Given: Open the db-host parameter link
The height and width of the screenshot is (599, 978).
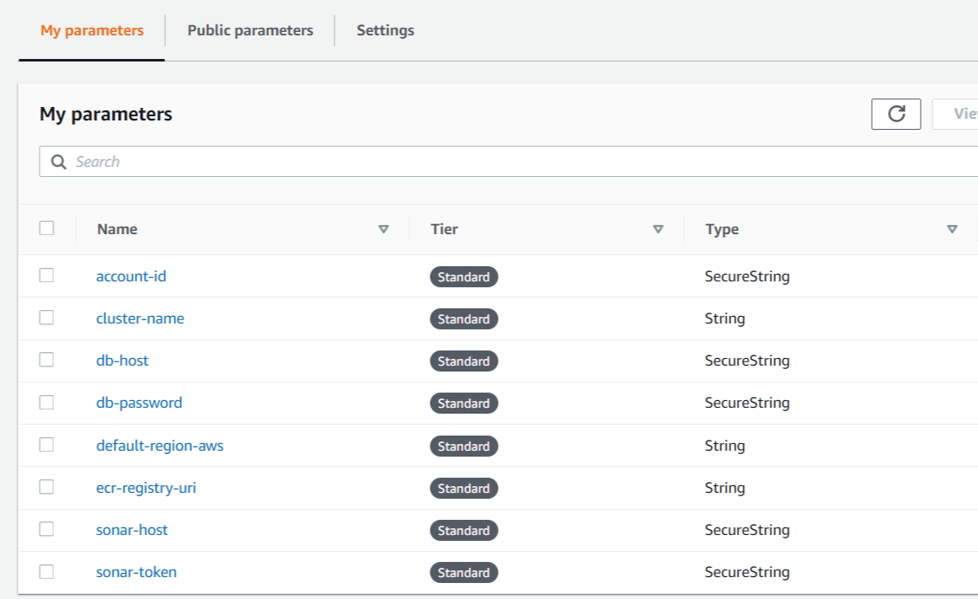Looking at the screenshot, I should tap(122, 361).
